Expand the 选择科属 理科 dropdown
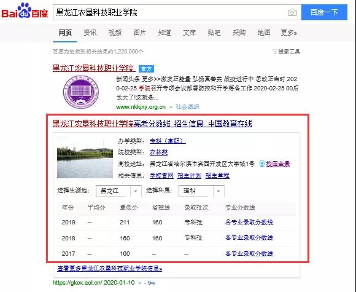 (x=201, y=191)
